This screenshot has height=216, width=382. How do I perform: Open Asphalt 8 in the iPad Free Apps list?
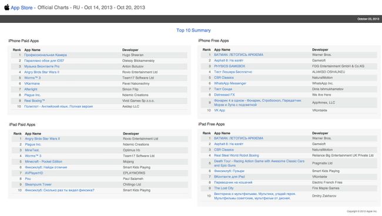click(x=229, y=144)
